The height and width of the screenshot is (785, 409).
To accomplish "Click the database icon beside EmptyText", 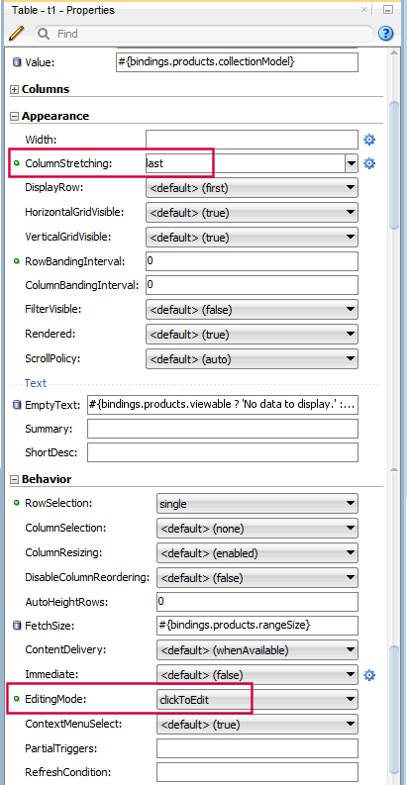I will click(17, 405).
